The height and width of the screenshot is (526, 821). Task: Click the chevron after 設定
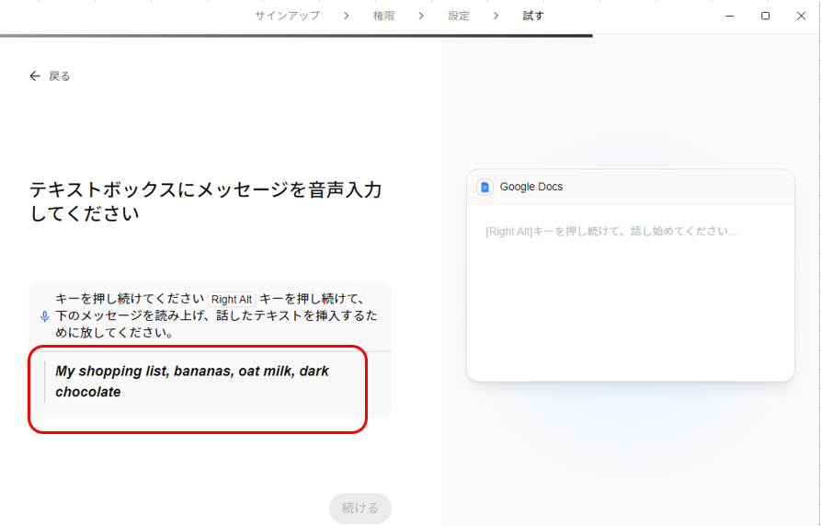click(x=496, y=16)
